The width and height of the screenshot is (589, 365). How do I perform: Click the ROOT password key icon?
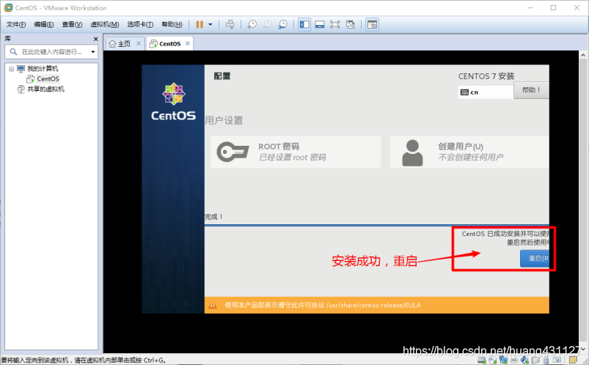coord(233,152)
